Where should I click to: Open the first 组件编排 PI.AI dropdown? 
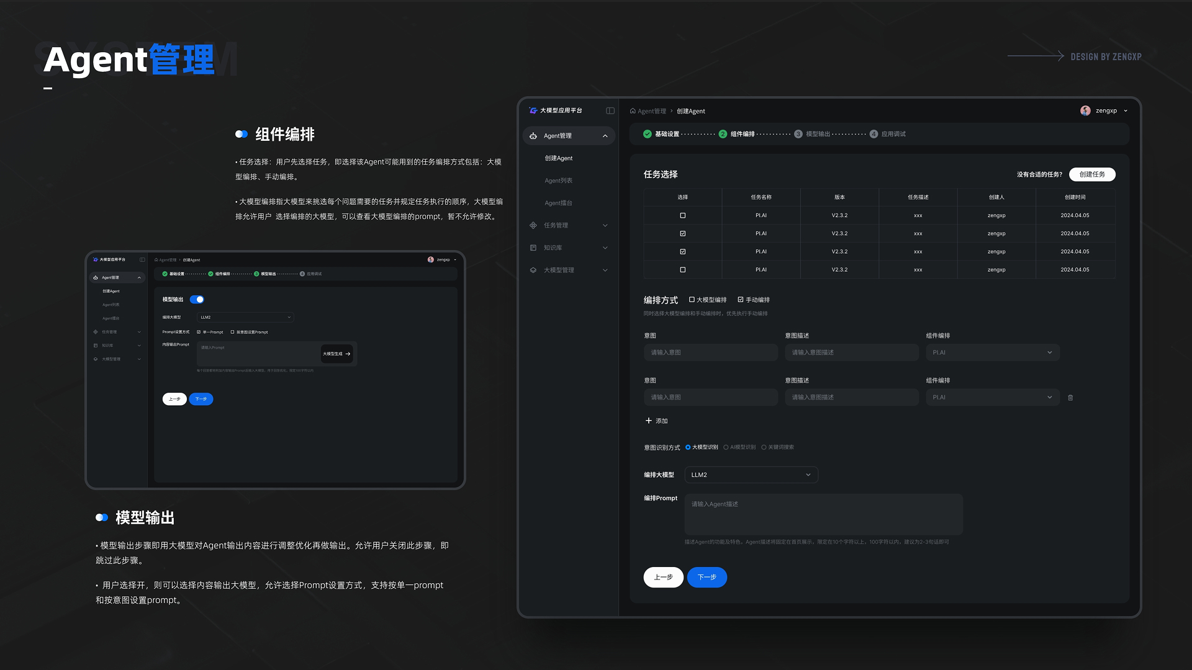tap(993, 352)
